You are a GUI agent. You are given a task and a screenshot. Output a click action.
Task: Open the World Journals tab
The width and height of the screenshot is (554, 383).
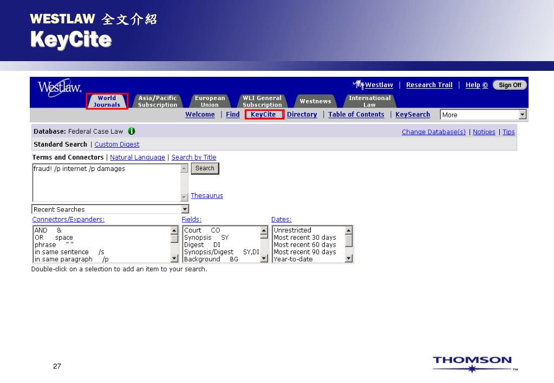107,101
